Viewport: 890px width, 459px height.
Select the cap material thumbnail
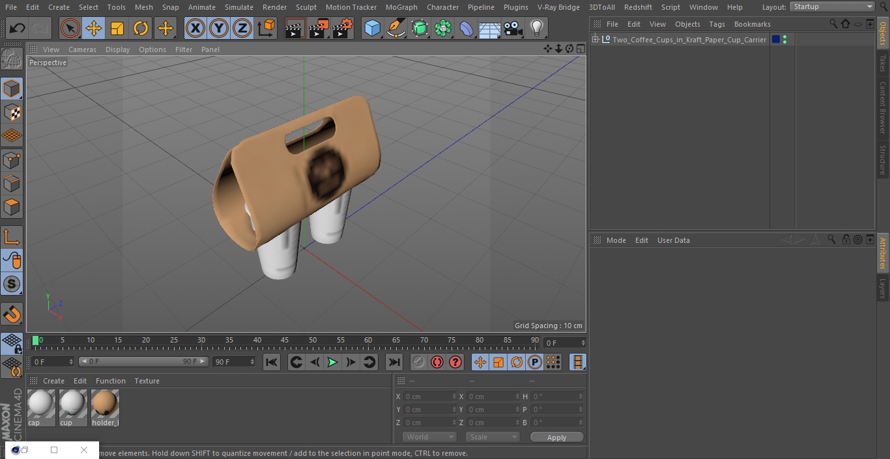[x=40, y=404]
